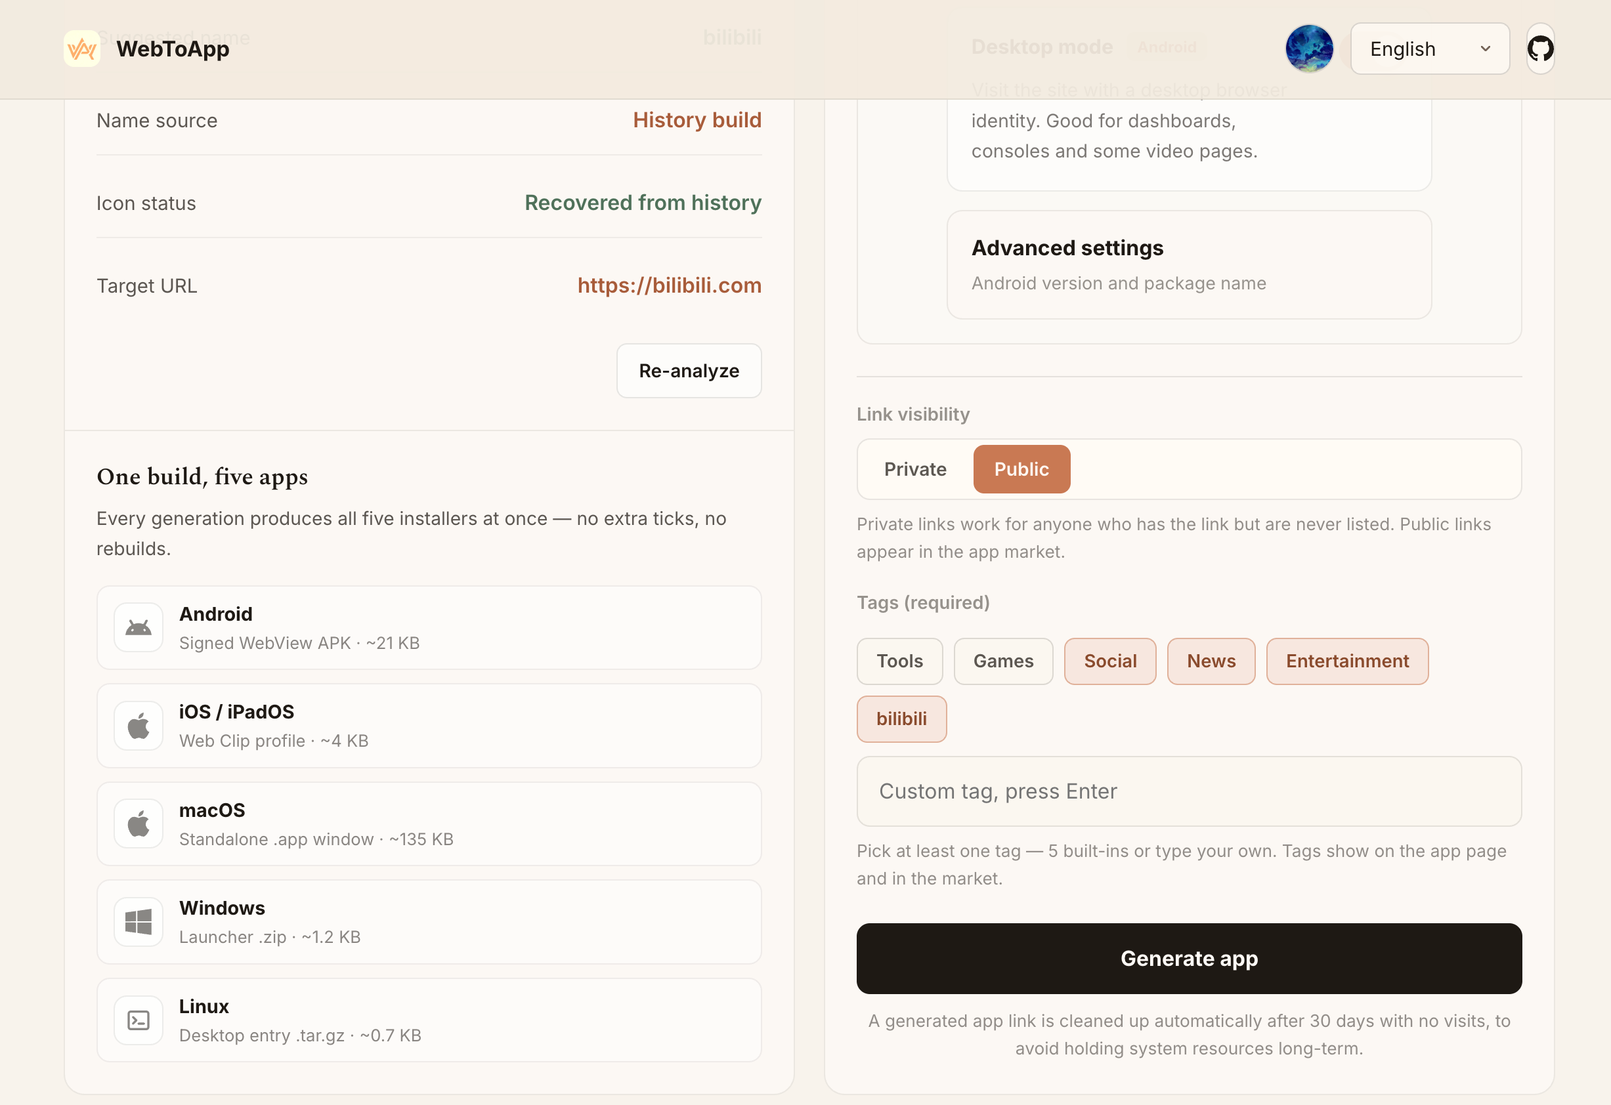Select the Windows card title

[222, 907]
